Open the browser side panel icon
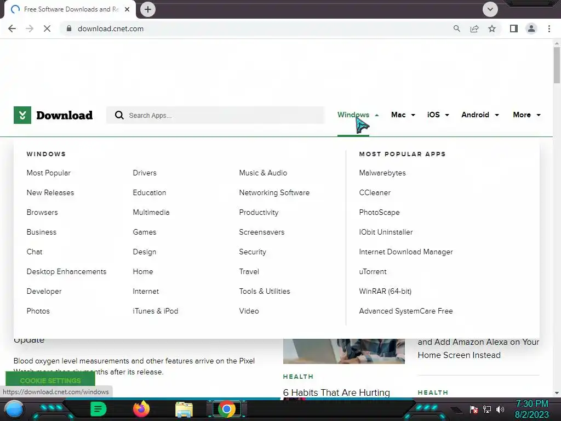Image resolution: width=561 pixels, height=421 pixels. click(514, 29)
